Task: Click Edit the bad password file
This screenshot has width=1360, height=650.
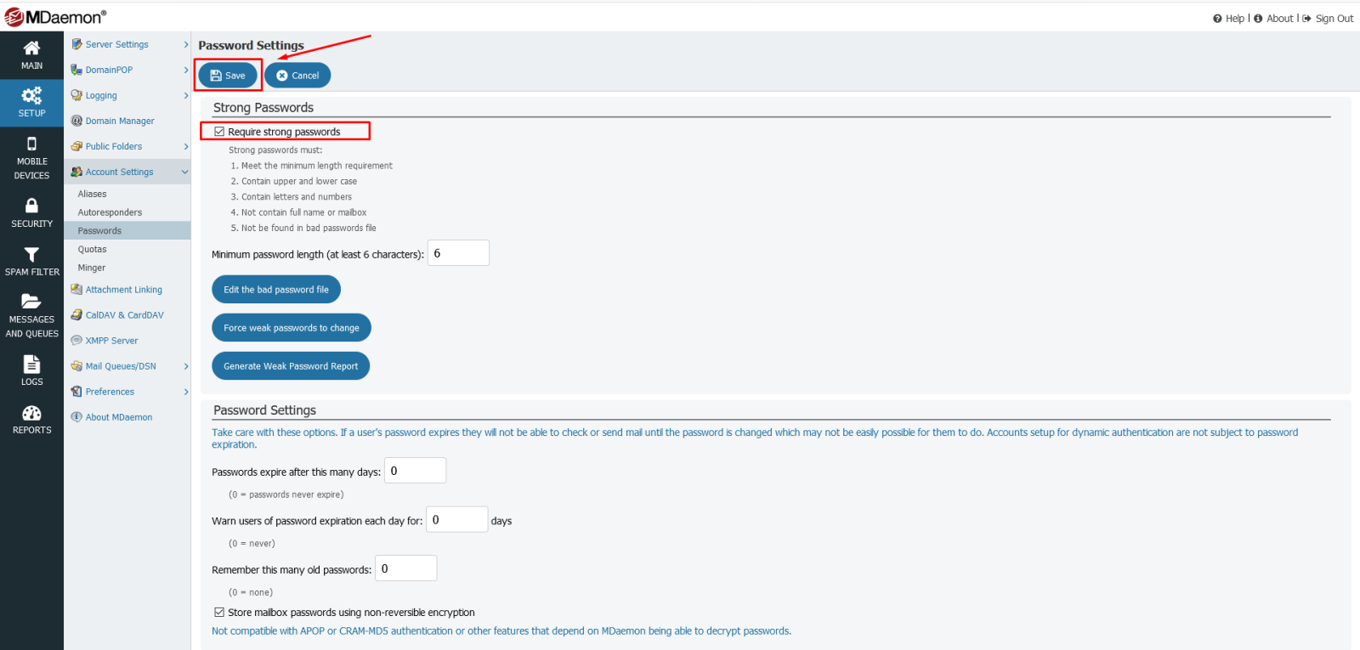Action: 276,290
